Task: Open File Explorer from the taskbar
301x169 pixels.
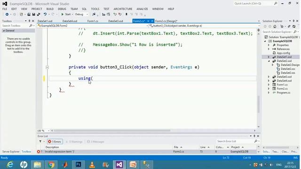Action: click(38, 165)
